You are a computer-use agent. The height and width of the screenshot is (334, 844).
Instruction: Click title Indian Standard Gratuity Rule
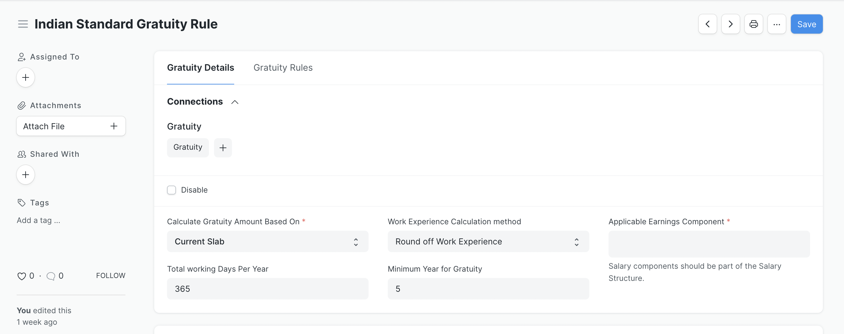(126, 24)
